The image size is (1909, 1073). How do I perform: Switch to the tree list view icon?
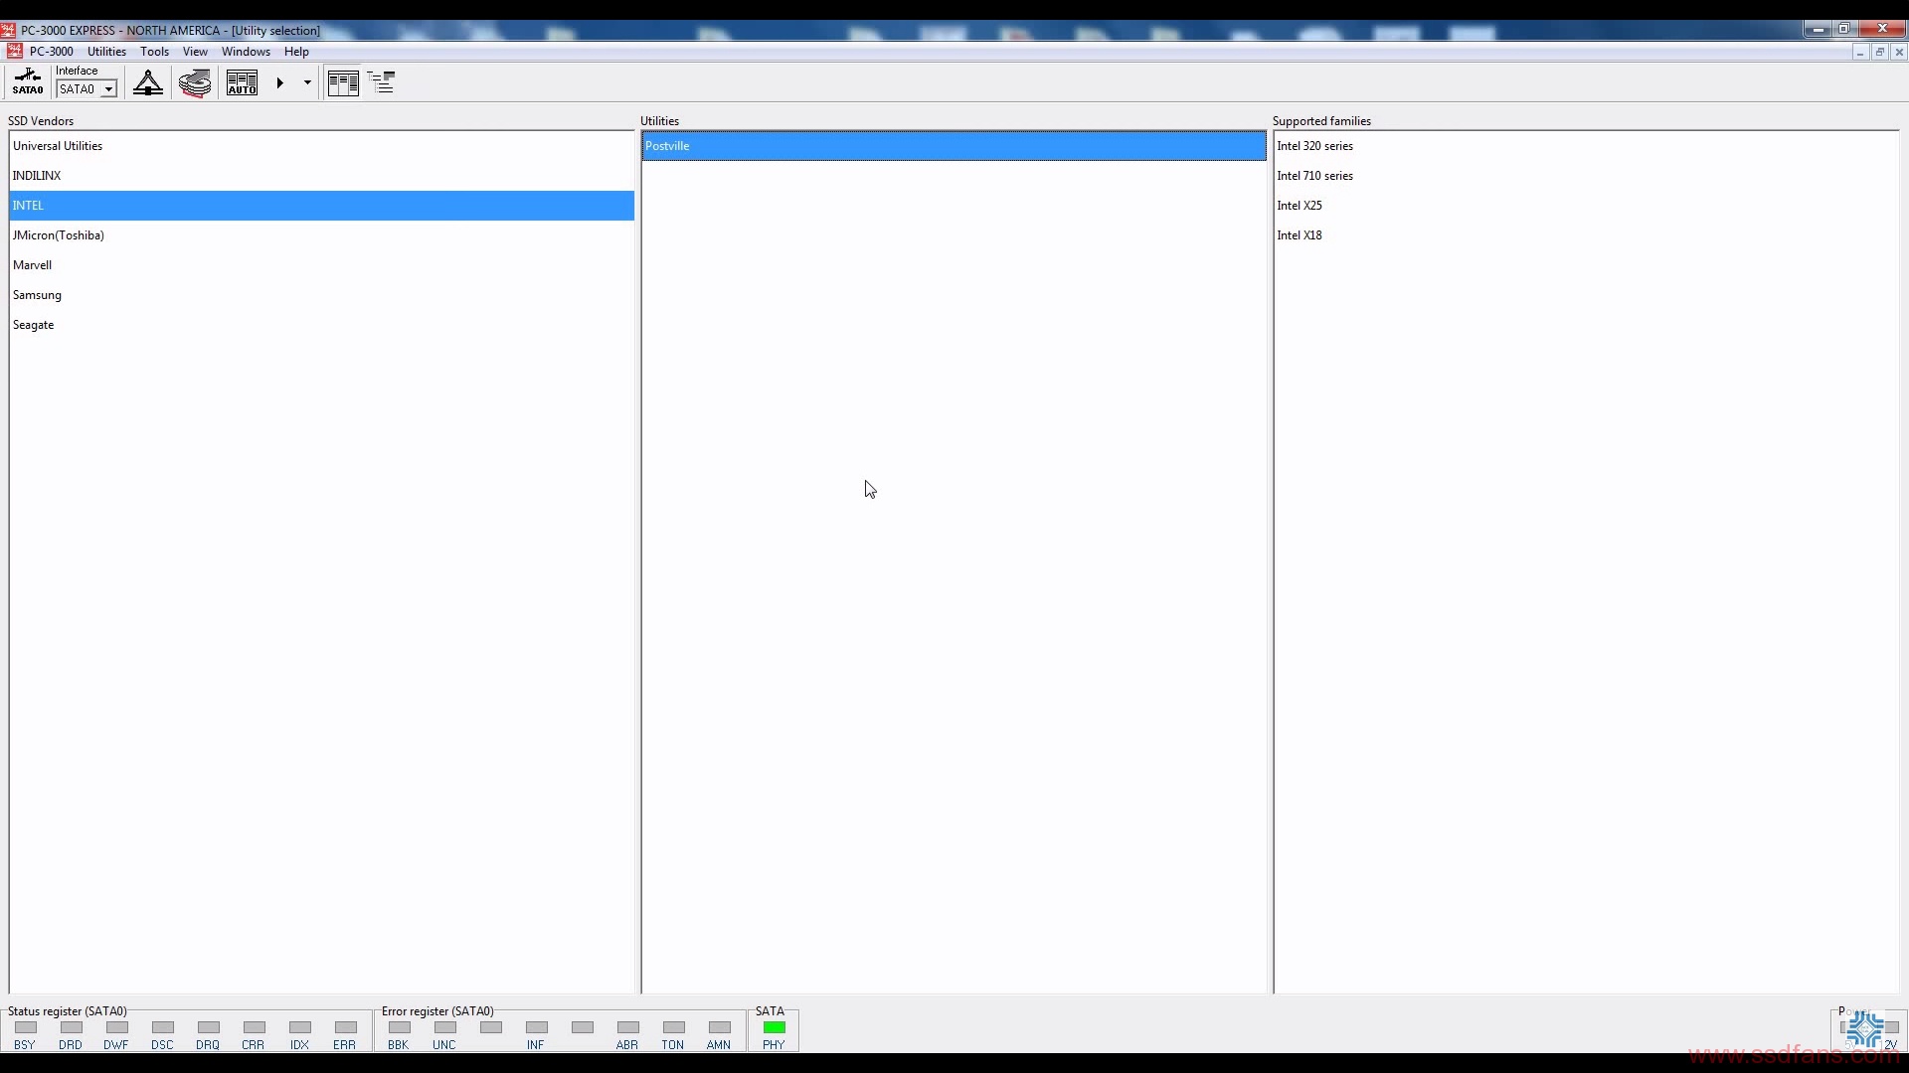tap(382, 82)
